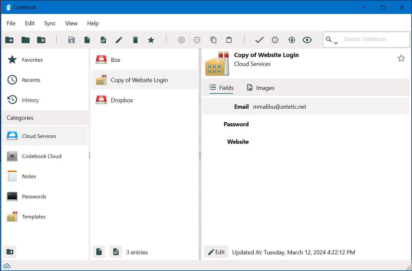Open the Help menu
The width and height of the screenshot is (412, 271).
93,23
